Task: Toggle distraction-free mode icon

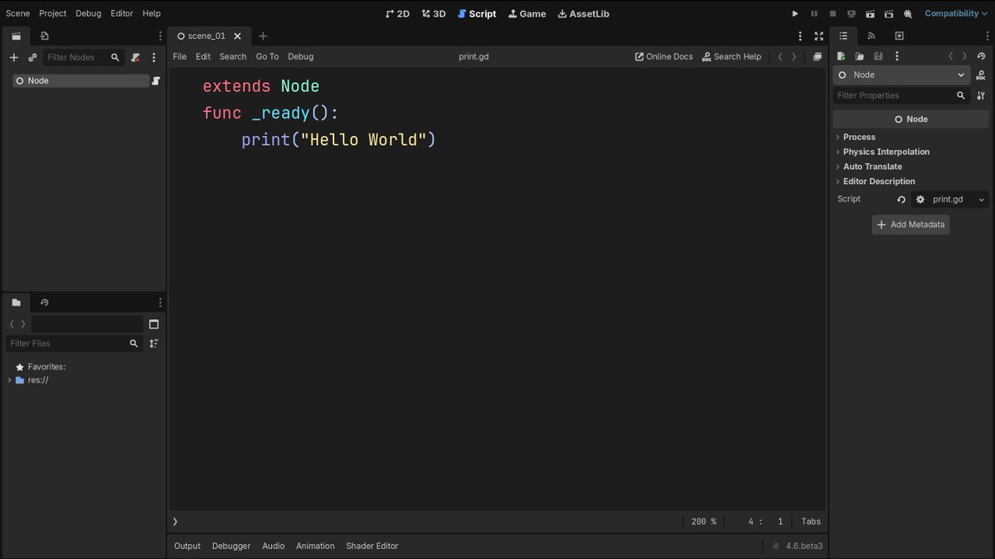Action: (x=819, y=36)
